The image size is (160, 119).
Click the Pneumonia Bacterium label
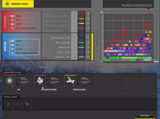coord(57,23)
